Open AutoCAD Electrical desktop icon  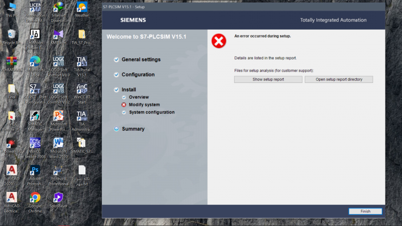(12, 203)
